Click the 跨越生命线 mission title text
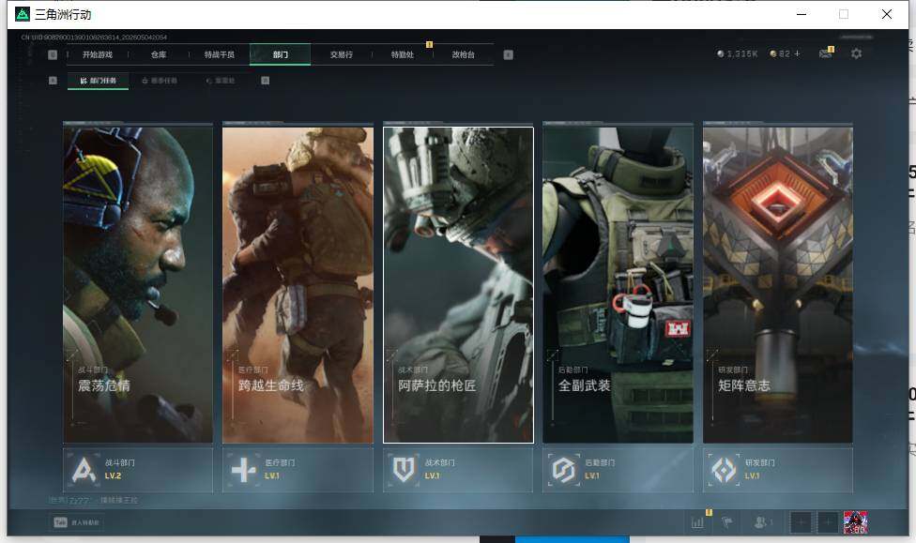916x543 pixels. [x=270, y=385]
